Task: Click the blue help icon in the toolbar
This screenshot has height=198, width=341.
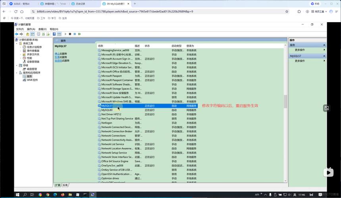Action: pos(54,34)
